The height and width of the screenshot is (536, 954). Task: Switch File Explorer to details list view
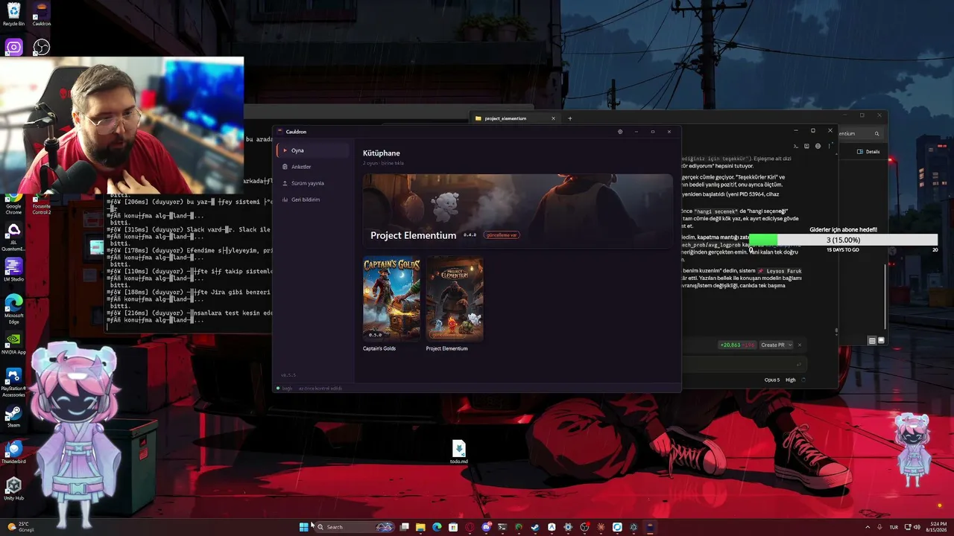(x=872, y=340)
